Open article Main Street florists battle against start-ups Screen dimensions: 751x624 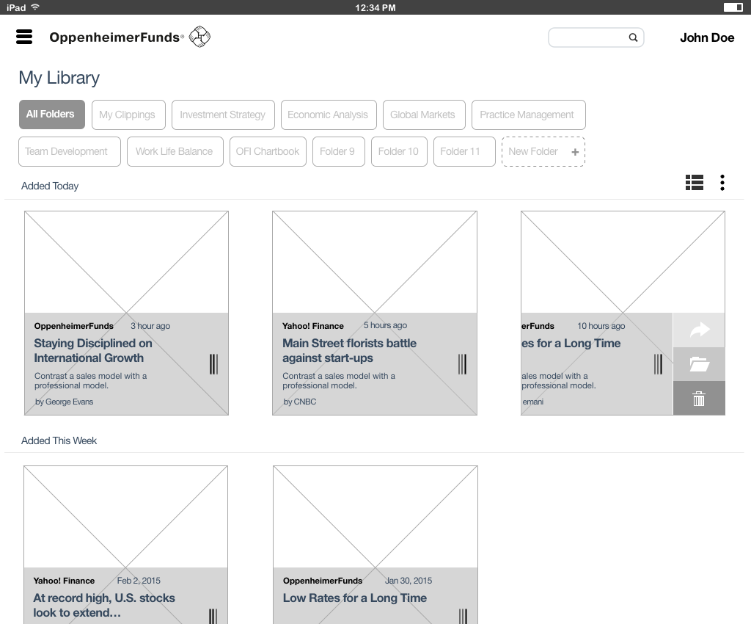coord(349,350)
